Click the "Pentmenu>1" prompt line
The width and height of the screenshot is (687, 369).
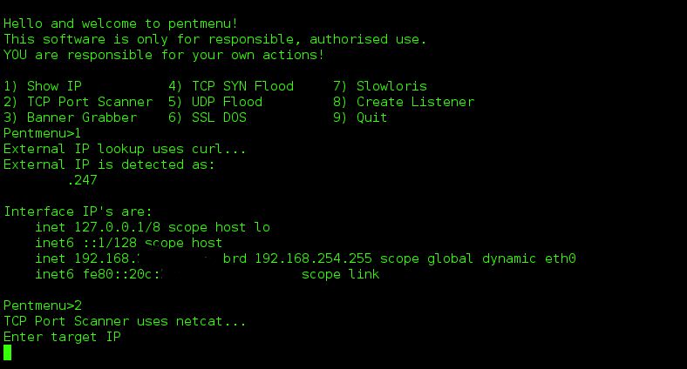click(43, 133)
